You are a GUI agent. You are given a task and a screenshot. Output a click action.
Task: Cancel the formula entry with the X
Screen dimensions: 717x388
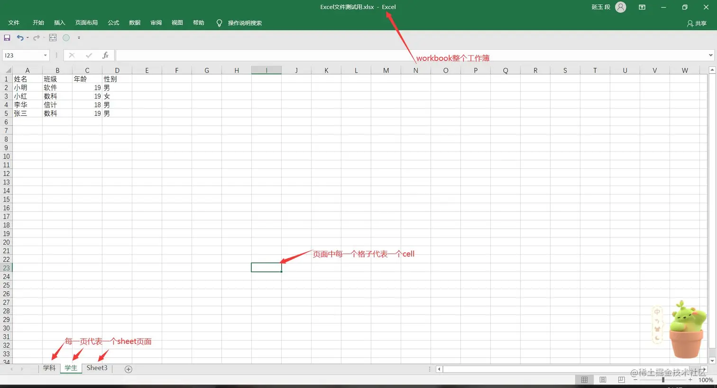click(x=72, y=55)
